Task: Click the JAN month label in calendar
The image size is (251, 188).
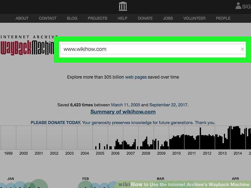Action: point(11,179)
